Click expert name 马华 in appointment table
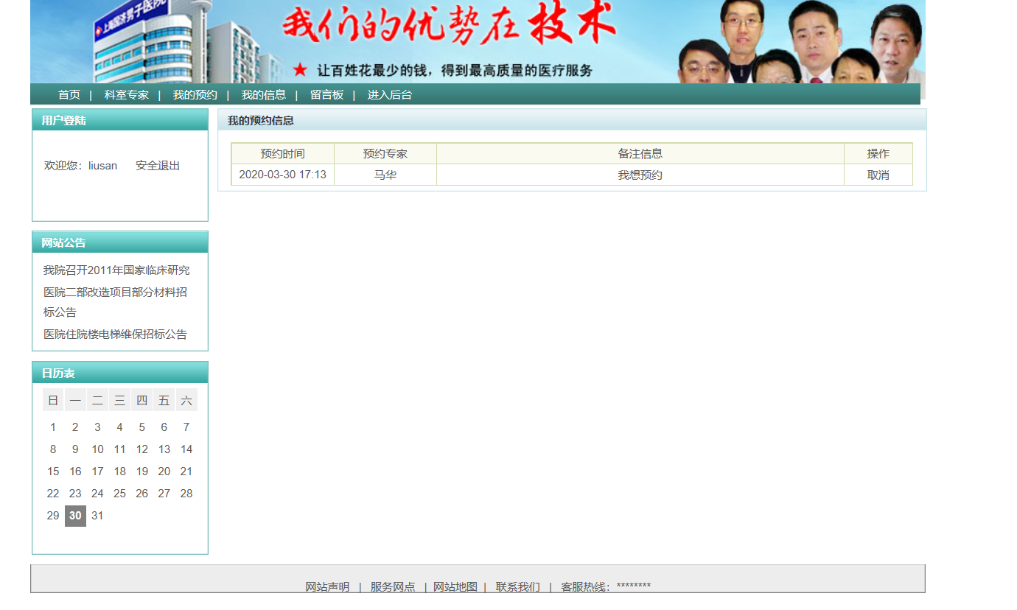Screen dimensions: 1017x610 pyautogui.click(x=385, y=175)
